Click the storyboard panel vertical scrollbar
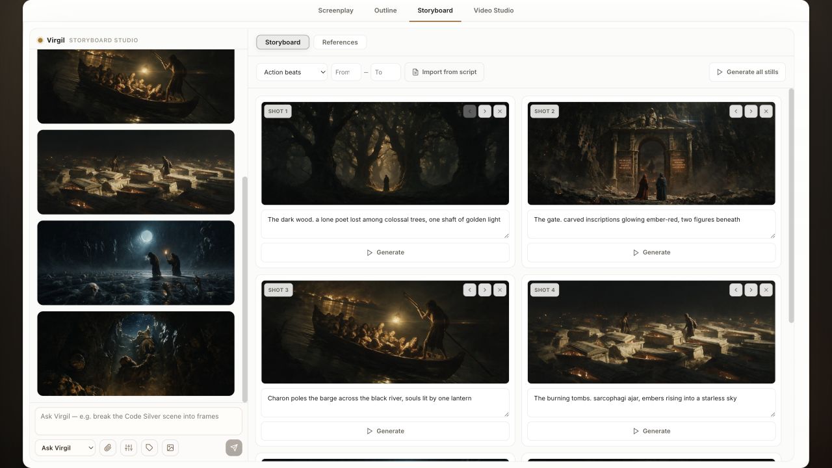The width and height of the screenshot is (832, 468). point(791,205)
